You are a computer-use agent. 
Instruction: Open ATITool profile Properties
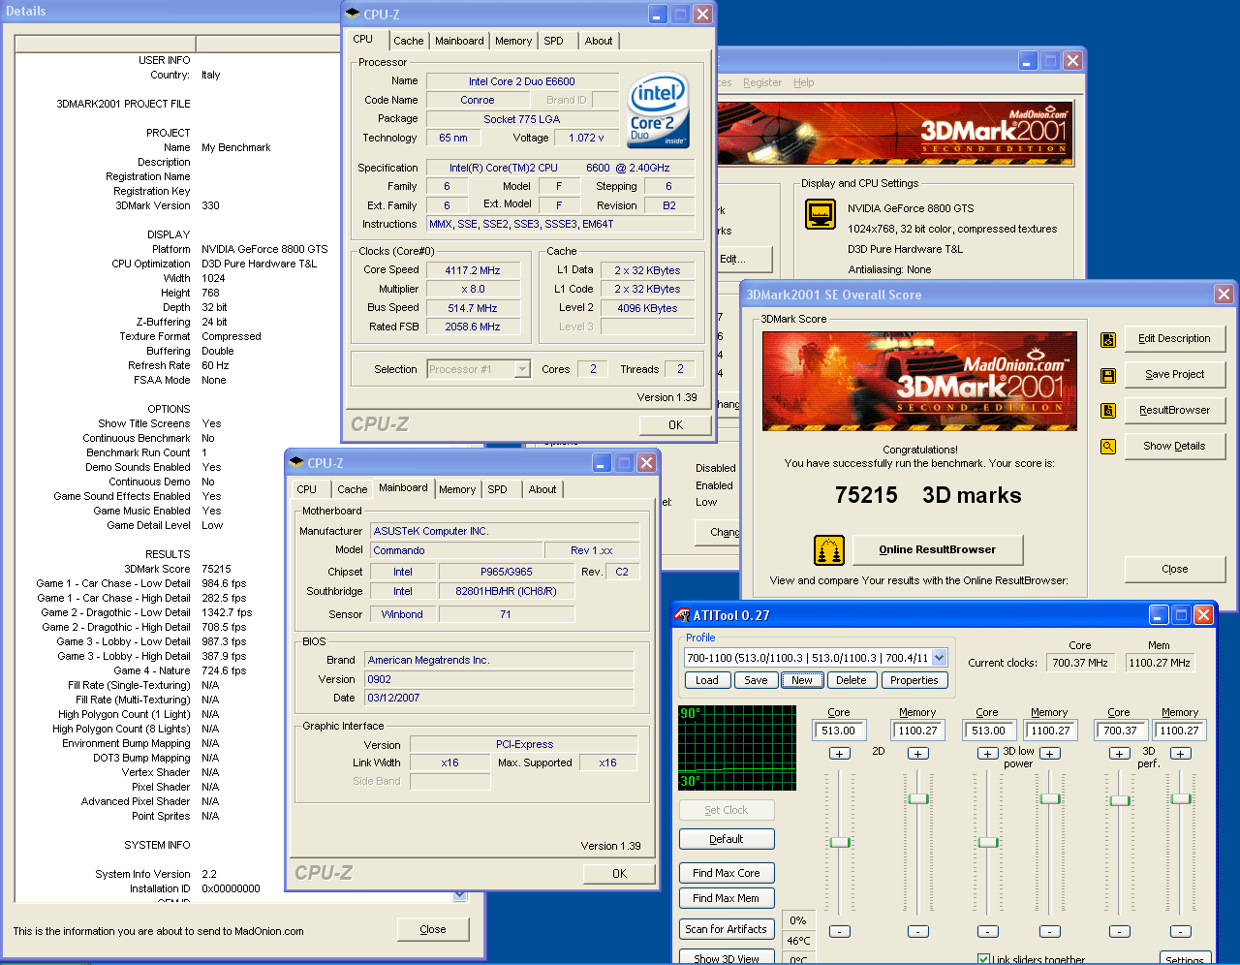click(x=914, y=681)
